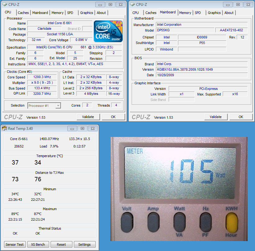Click the Level 3 cache value '4 MBytes'

tap(91, 94)
